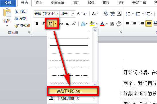Click underline list scroll down arrow
The image size is (157, 104).
(95, 84)
